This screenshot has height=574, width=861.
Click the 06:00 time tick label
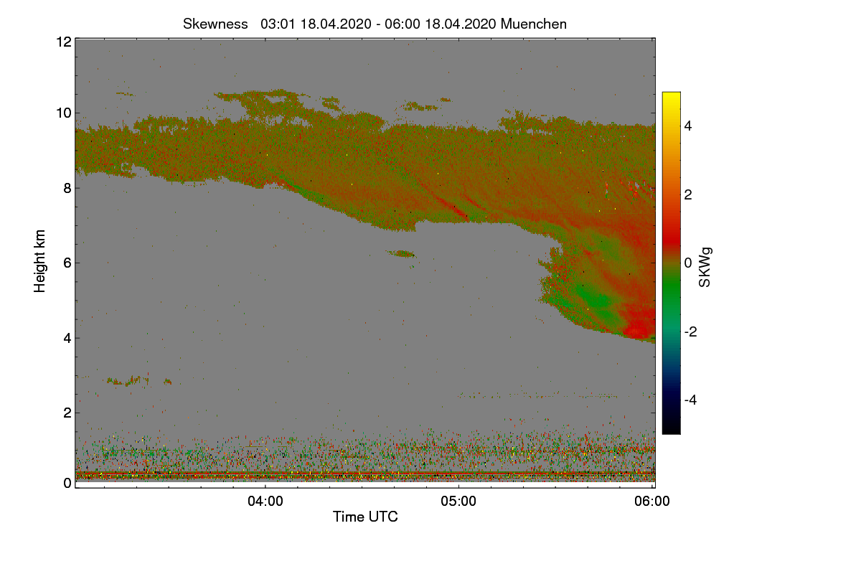pyautogui.click(x=652, y=502)
